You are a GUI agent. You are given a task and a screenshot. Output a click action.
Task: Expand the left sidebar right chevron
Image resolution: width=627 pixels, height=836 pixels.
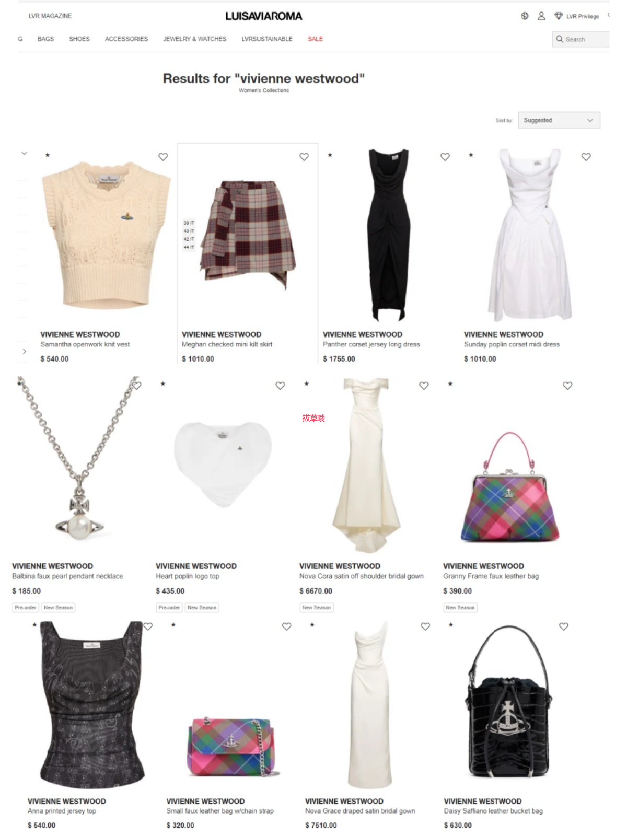[x=24, y=352]
